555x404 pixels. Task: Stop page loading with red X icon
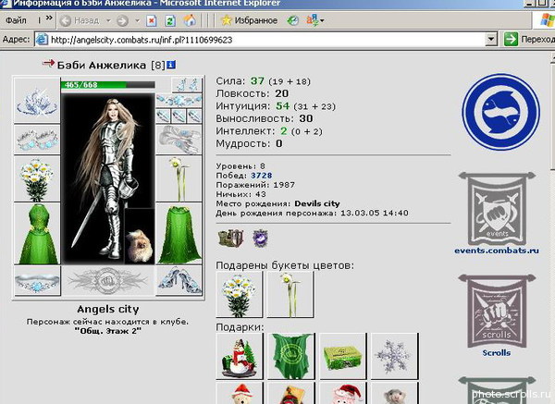[151, 21]
